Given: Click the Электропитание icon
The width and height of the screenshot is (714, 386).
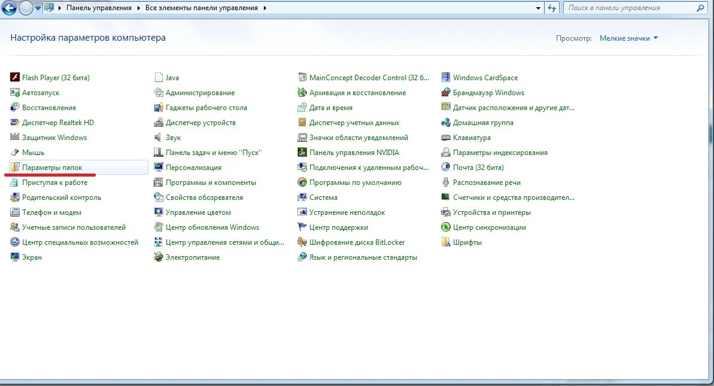Looking at the screenshot, I should [x=159, y=257].
